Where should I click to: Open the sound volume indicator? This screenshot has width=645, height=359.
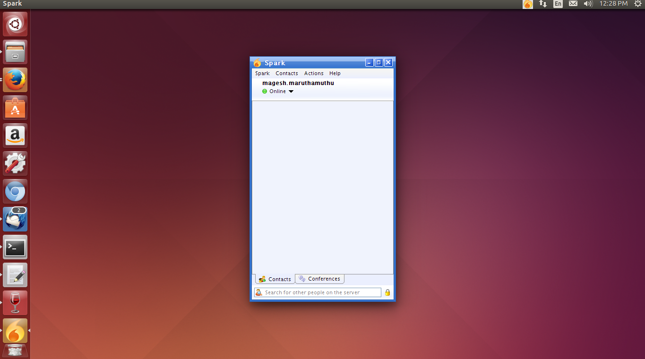(588, 4)
